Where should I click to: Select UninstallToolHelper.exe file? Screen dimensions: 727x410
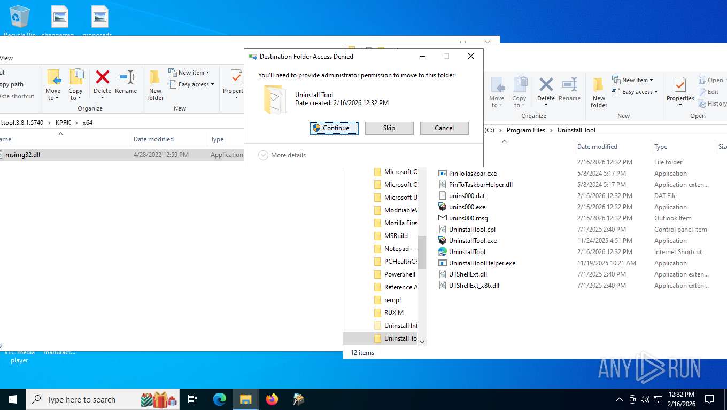(x=482, y=263)
